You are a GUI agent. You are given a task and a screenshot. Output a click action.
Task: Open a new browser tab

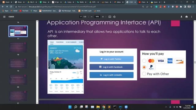click(x=164, y=2)
